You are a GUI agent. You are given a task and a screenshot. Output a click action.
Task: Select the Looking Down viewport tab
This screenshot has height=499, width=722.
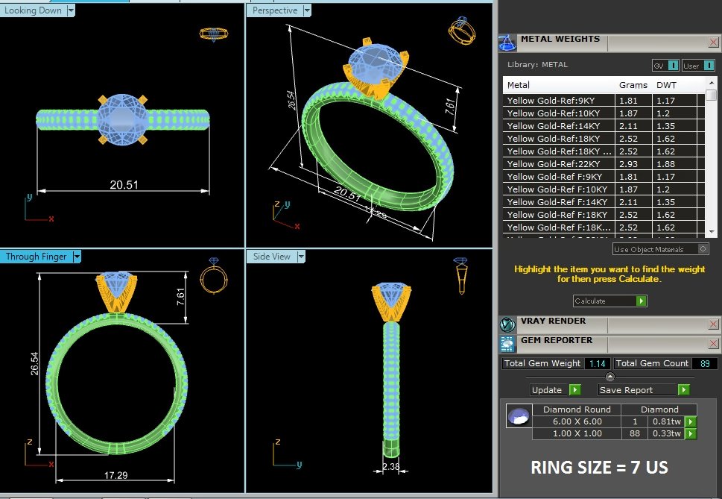(33, 10)
